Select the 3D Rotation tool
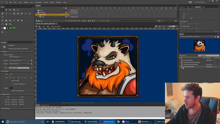 click(14, 10)
